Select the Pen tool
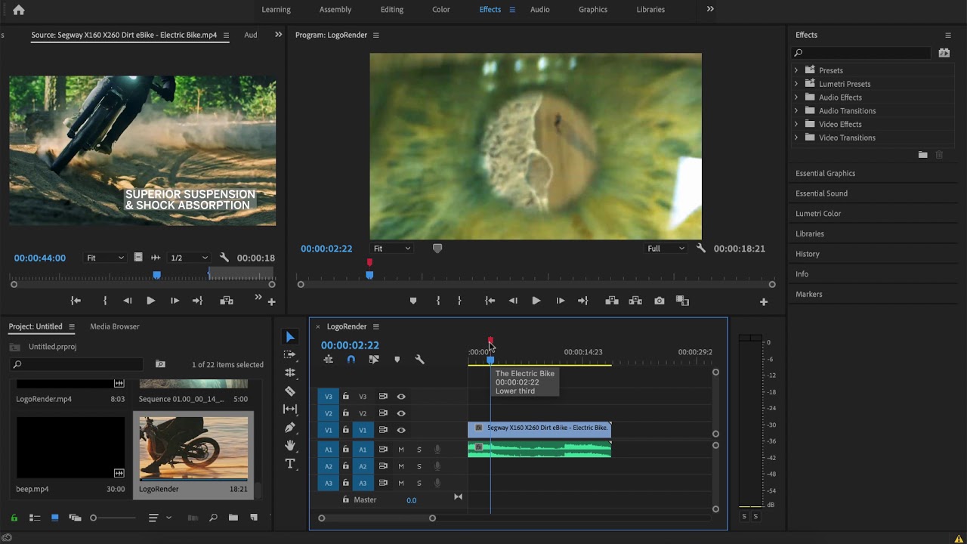This screenshot has height=544, width=967. (290, 427)
